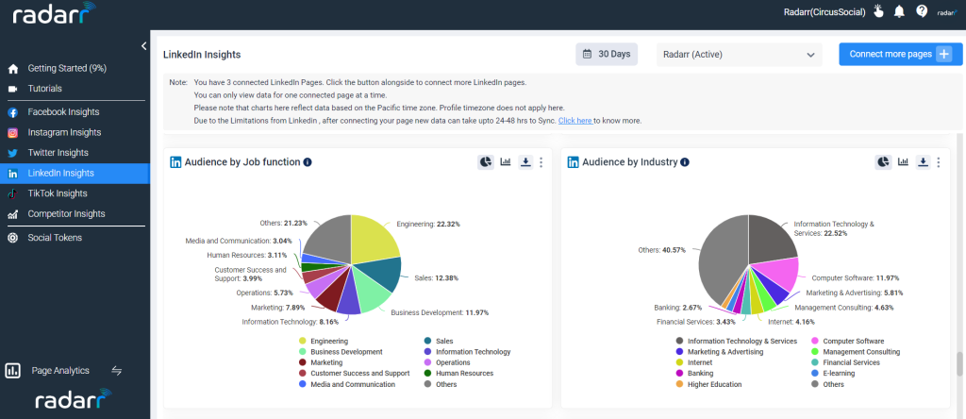
Task: Click the Facebook logo icon in the sidebar
Action: pyautogui.click(x=12, y=112)
